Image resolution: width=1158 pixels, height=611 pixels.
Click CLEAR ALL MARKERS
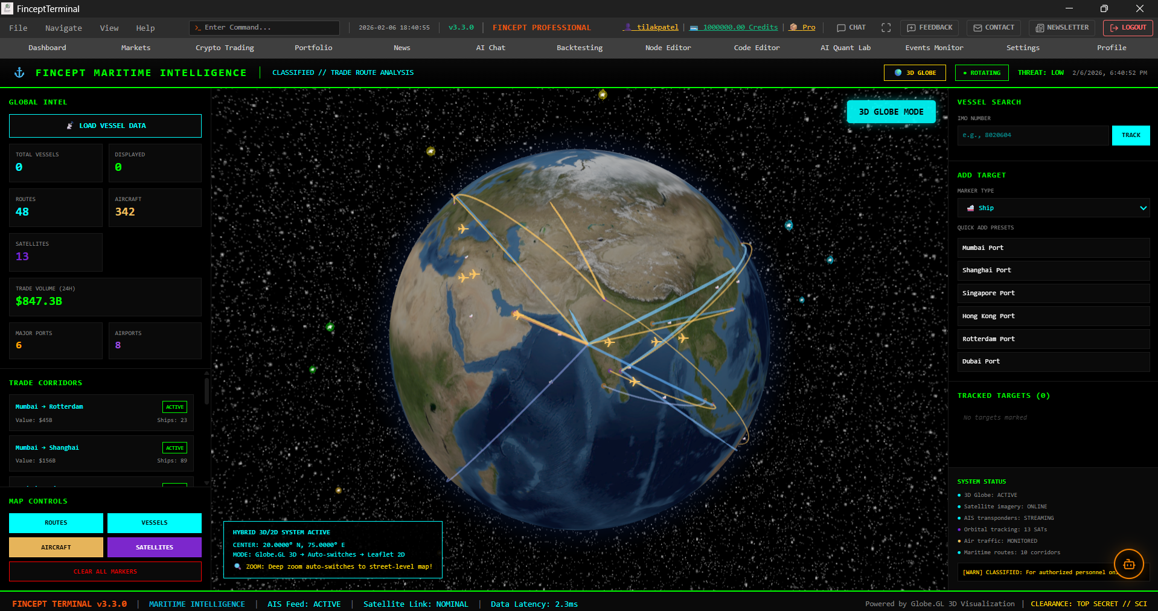pos(104,571)
